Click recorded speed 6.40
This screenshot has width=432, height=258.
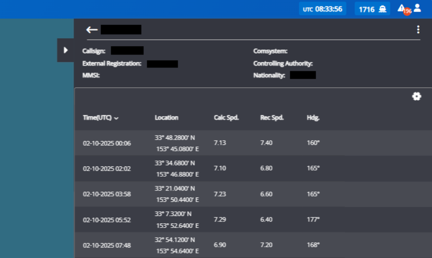pos(266,219)
